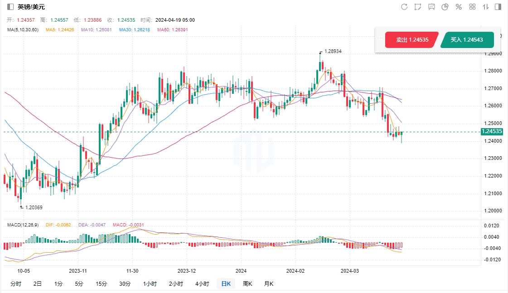The width and height of the screenshot is (508, 293).
Task: Toggle the right side panel icon
Action: [498, 7]
